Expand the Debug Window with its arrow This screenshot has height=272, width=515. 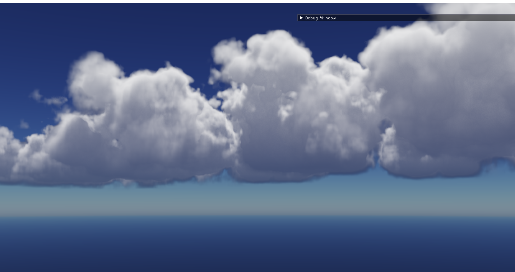(301, 18)
